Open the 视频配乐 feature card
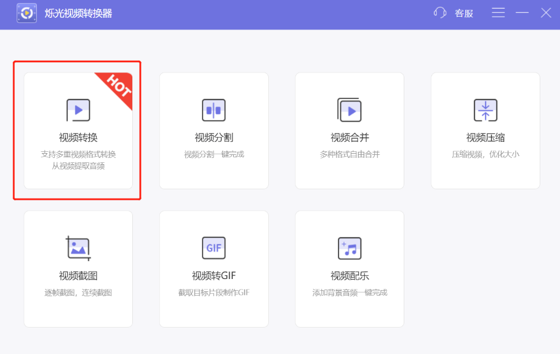 tap(350, 267)
